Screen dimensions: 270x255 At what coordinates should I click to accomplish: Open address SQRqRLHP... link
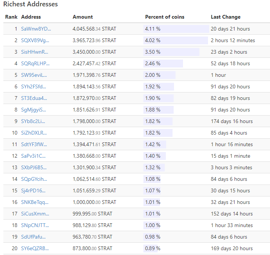35,63
